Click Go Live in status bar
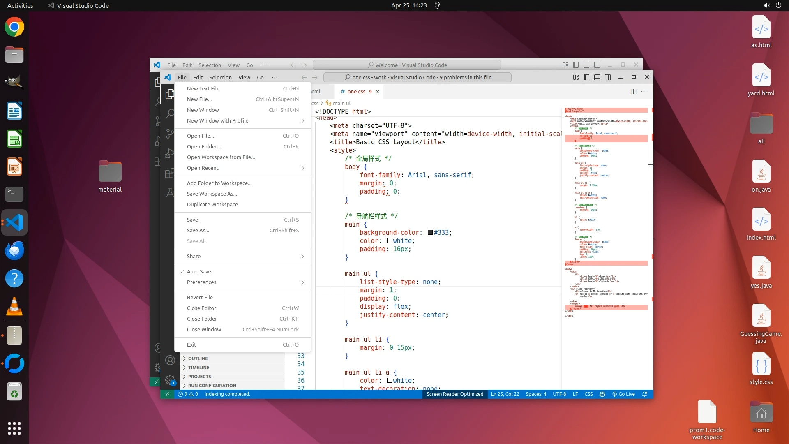This screenshot has height=444, width=789. click(623, 394)
